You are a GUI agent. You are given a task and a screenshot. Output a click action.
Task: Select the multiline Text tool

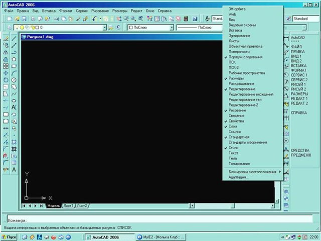pyautogui.click(x=14, y=170)
